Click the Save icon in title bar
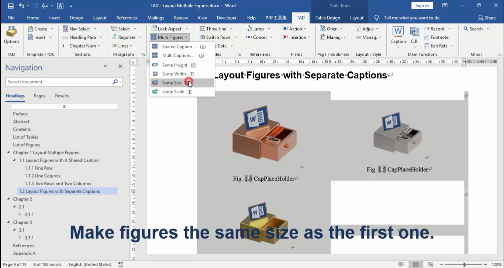This screenshot has width=504, height=268. pyautogui.click(x=11, y=6)
